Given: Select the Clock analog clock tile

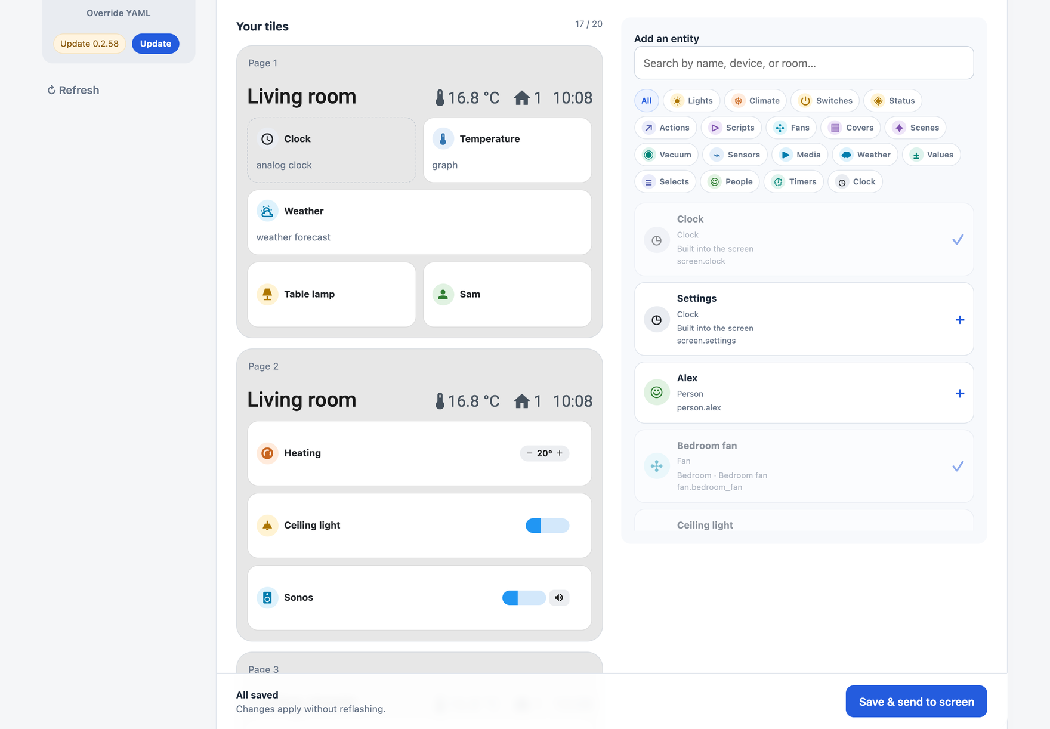Looking at the screenshot, I should click(332, 150).
